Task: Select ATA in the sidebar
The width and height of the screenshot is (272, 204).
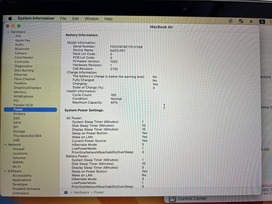Action: click(x=18, y=36)
